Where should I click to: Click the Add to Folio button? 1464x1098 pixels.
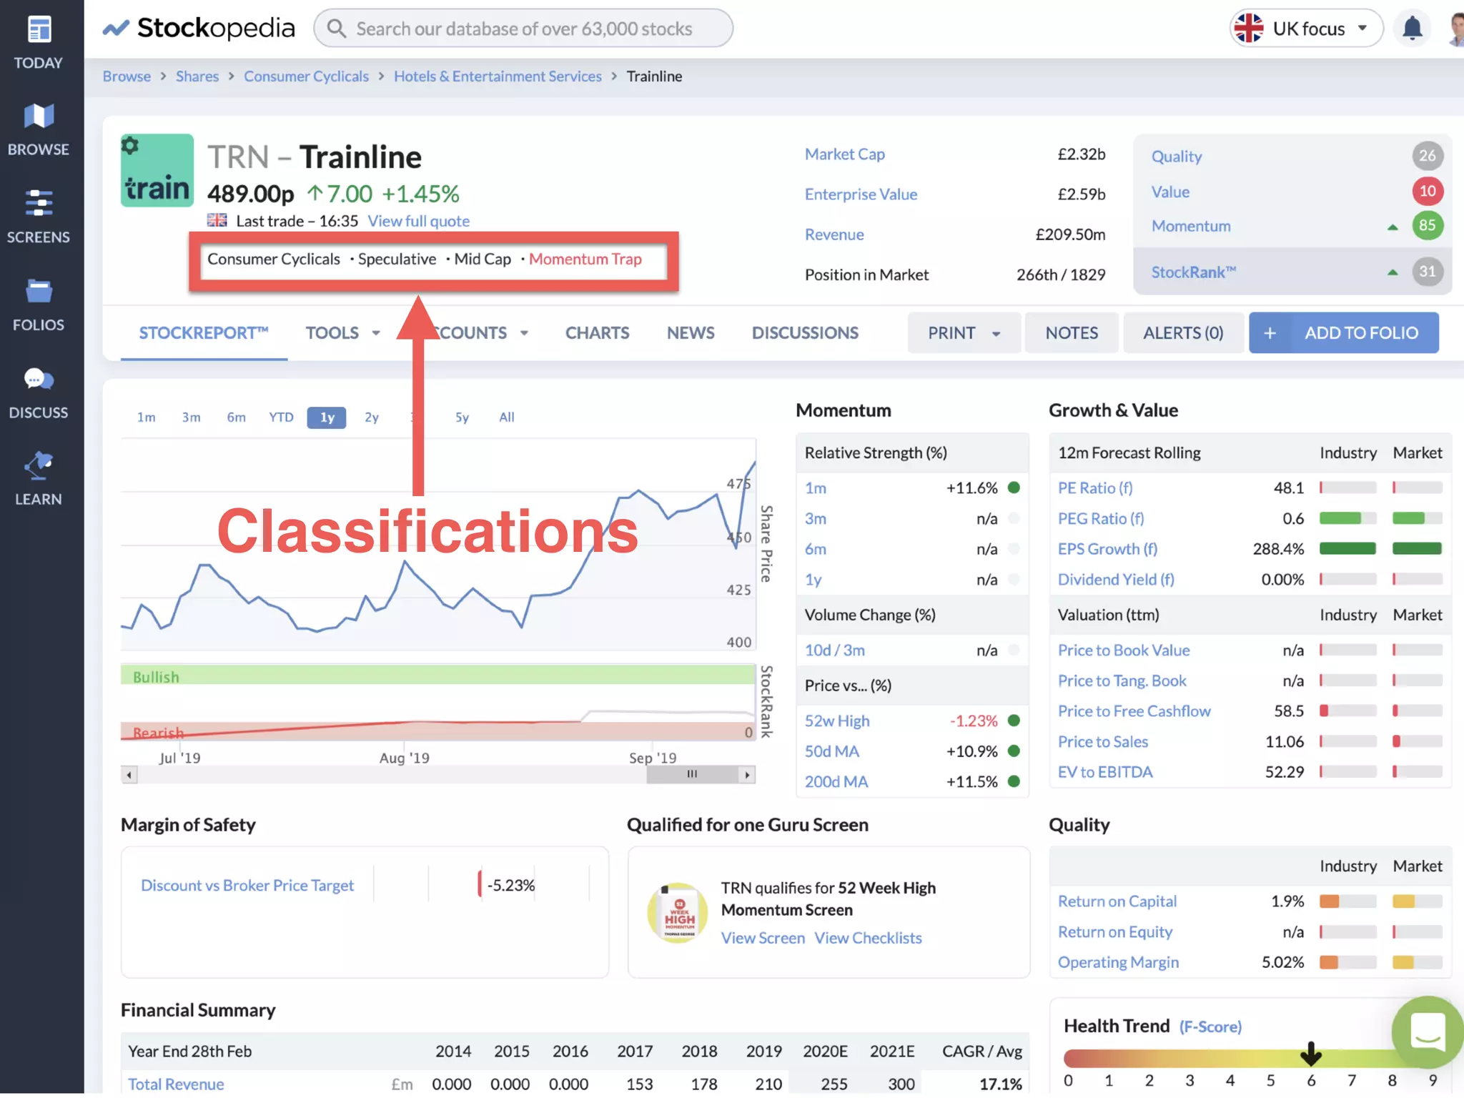coord(1343,333)
